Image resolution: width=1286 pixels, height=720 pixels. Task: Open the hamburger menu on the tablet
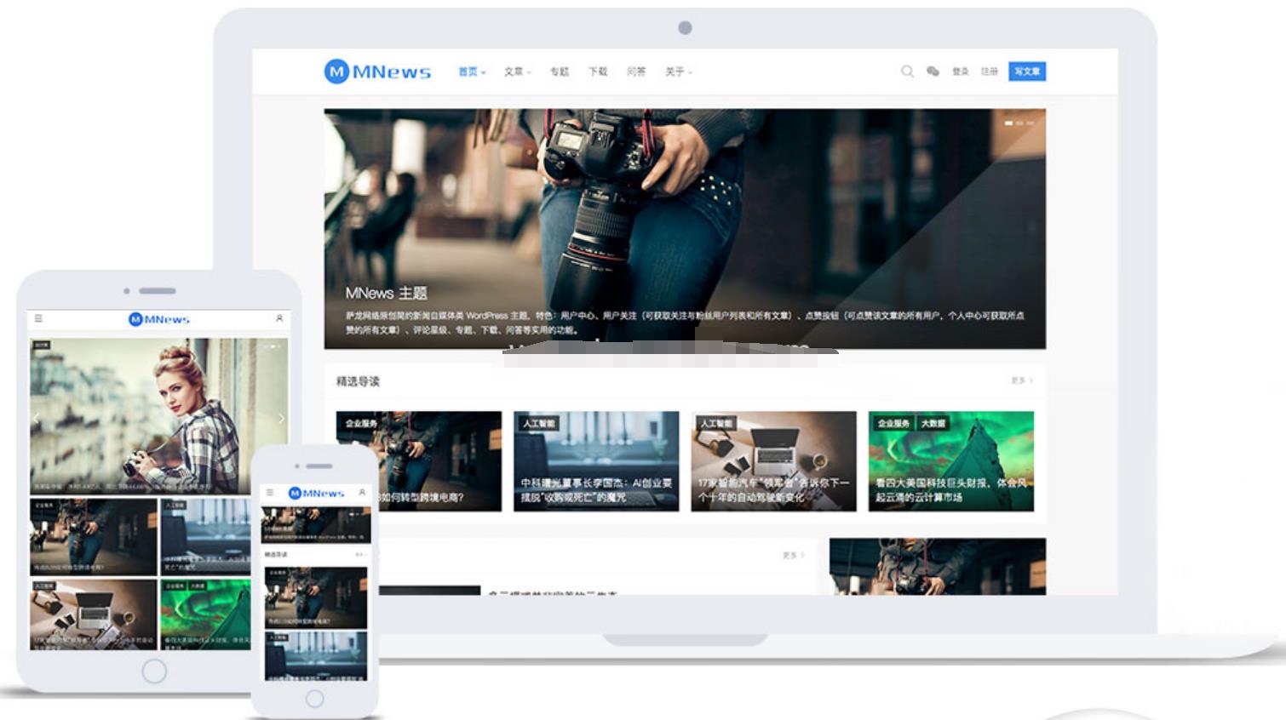38,318
